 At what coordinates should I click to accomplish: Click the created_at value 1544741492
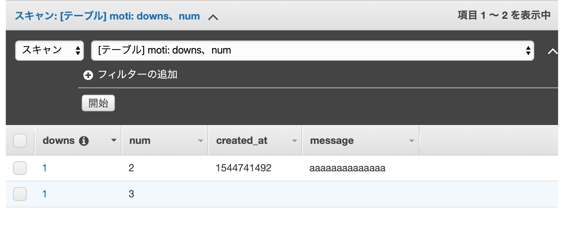243,168
